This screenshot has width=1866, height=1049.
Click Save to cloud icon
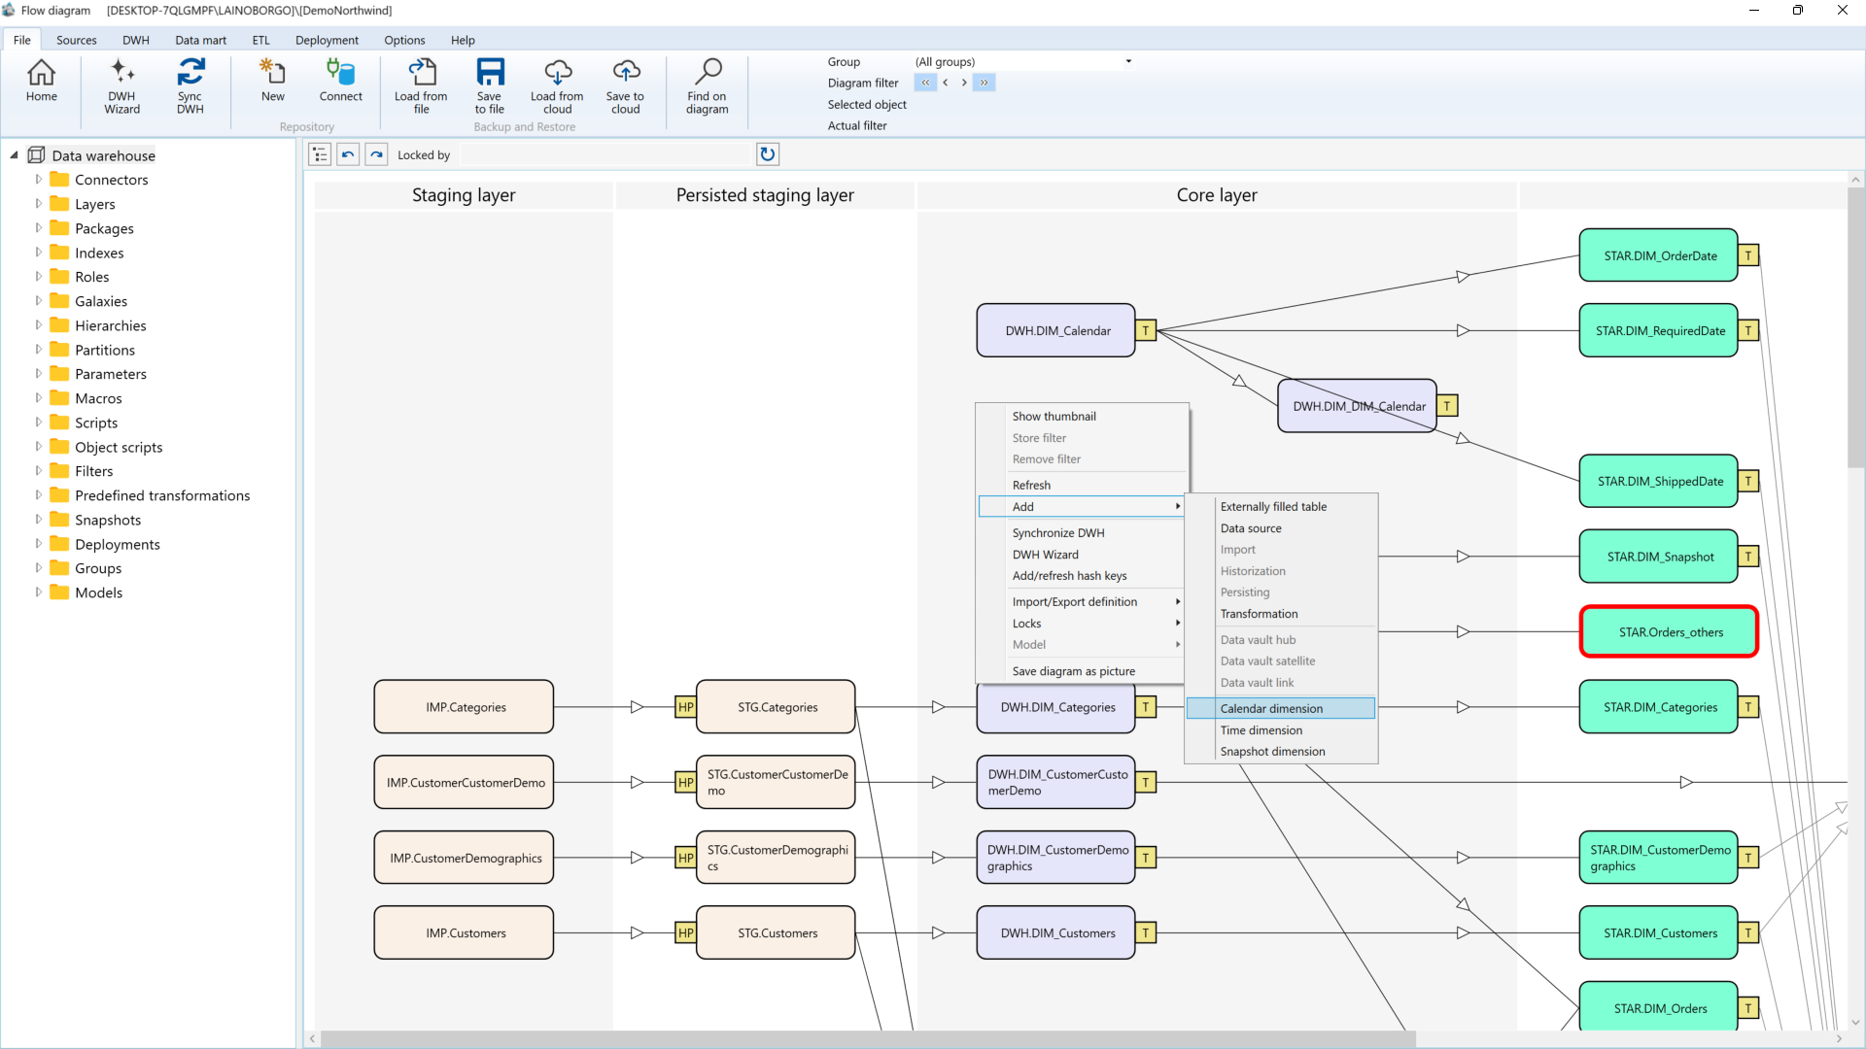coord(625,86)
